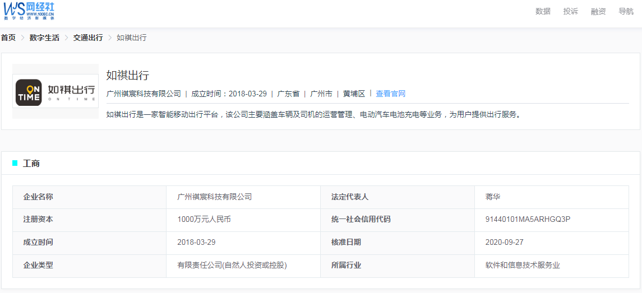Viewport: 642px width, 293px height.
Task: Click the 核准日期 label cell
Action: tap(397, 243)
